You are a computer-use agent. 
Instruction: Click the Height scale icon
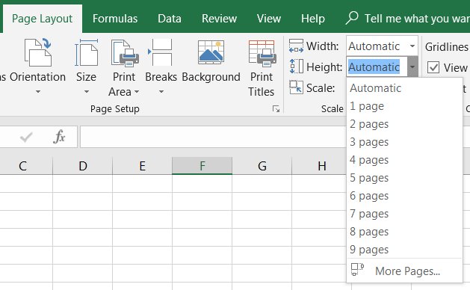pos(296,67)
